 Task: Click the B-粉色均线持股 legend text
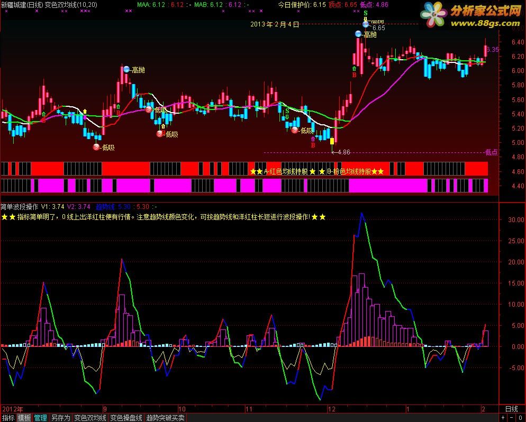pyautogui.click(x=349, y=172)
